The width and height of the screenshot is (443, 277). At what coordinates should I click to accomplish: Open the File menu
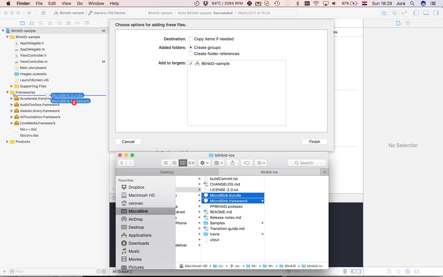click(x=39, y=3)
